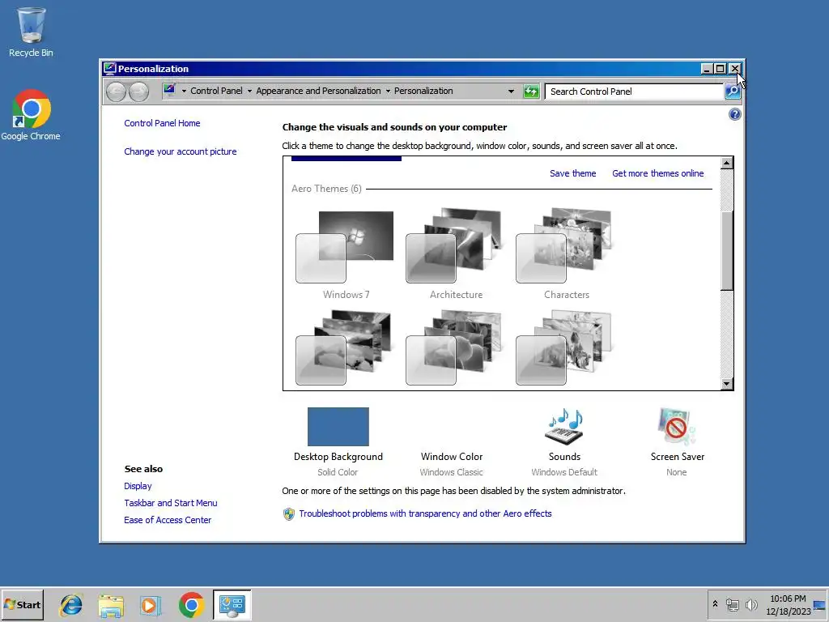Open the Display link under See also
829x622 pixels.
pyautogui.click(x=138, y=486)
